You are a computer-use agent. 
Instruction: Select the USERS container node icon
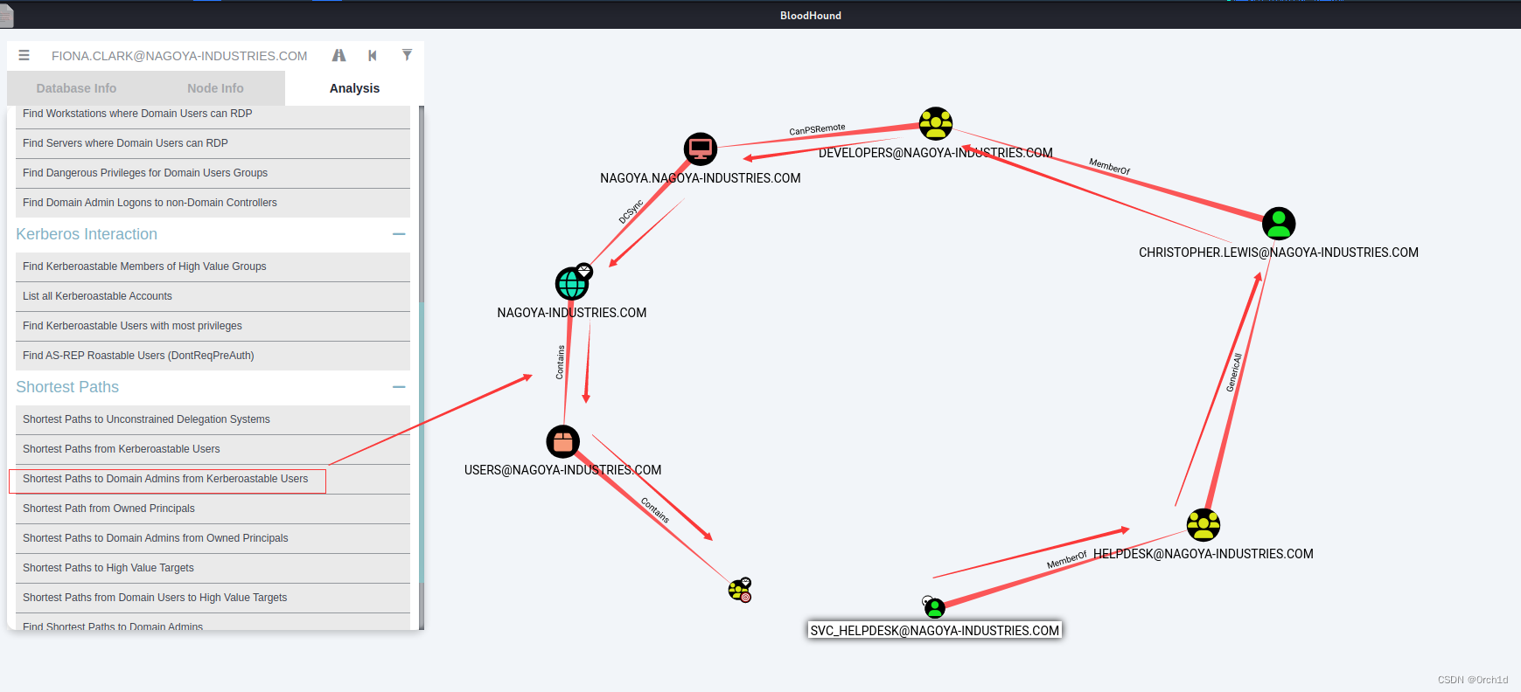pyautogui.click(x=562, y=442)
